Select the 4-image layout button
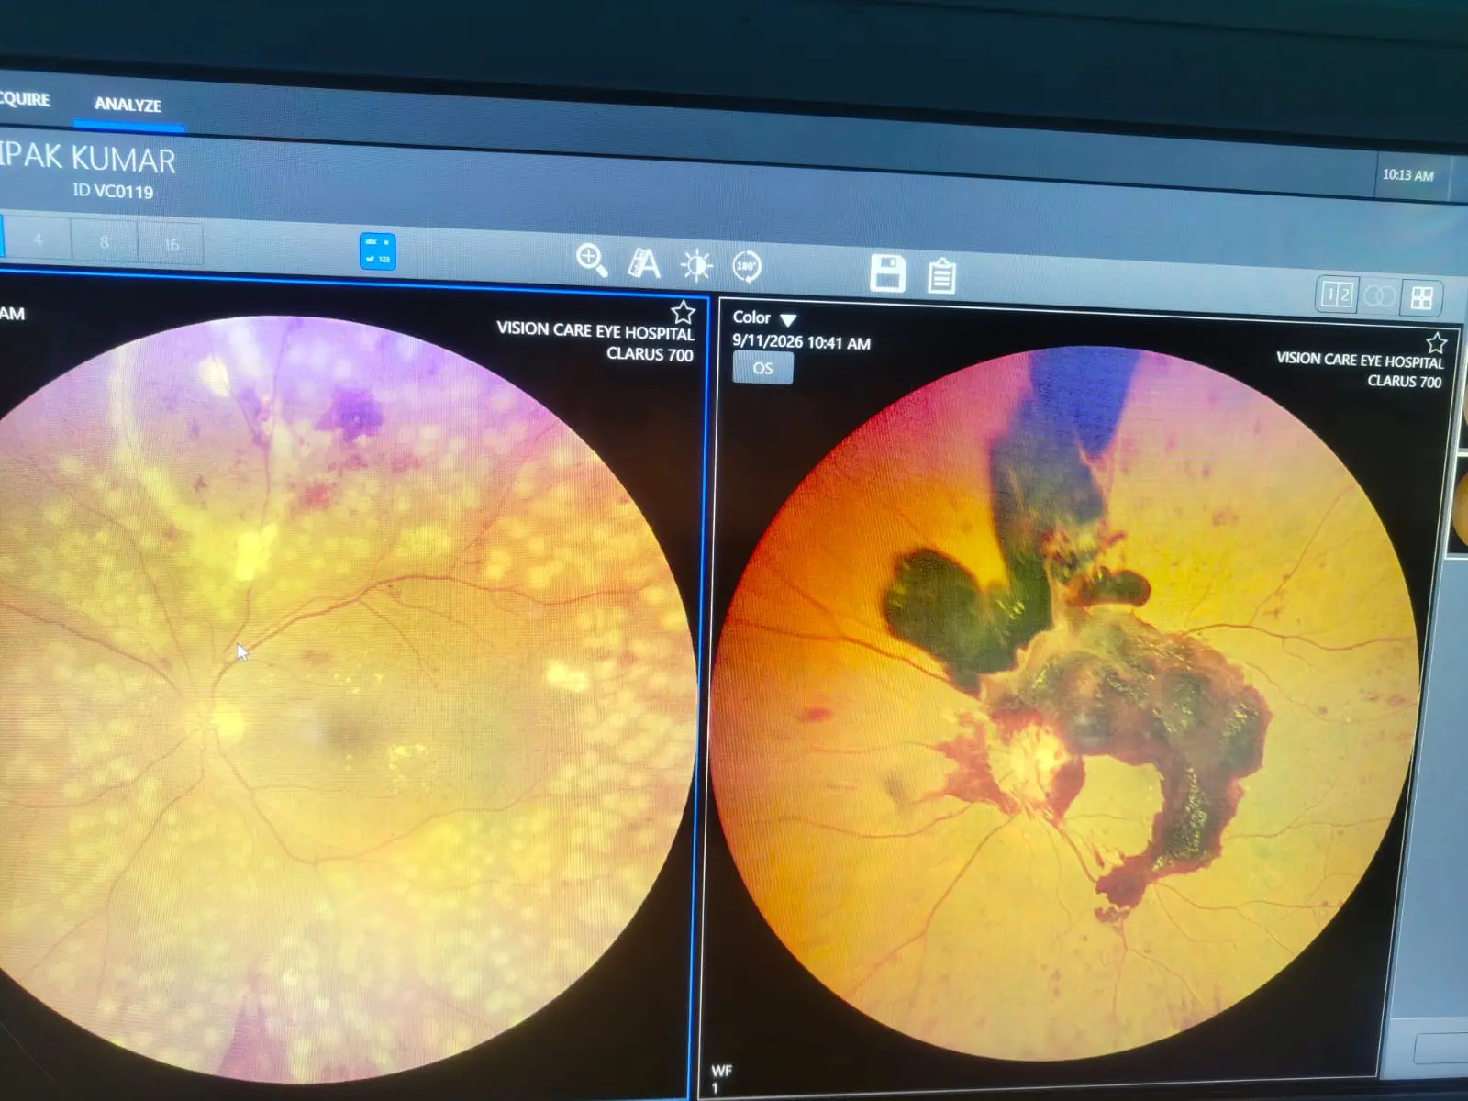 coord(38,239)
